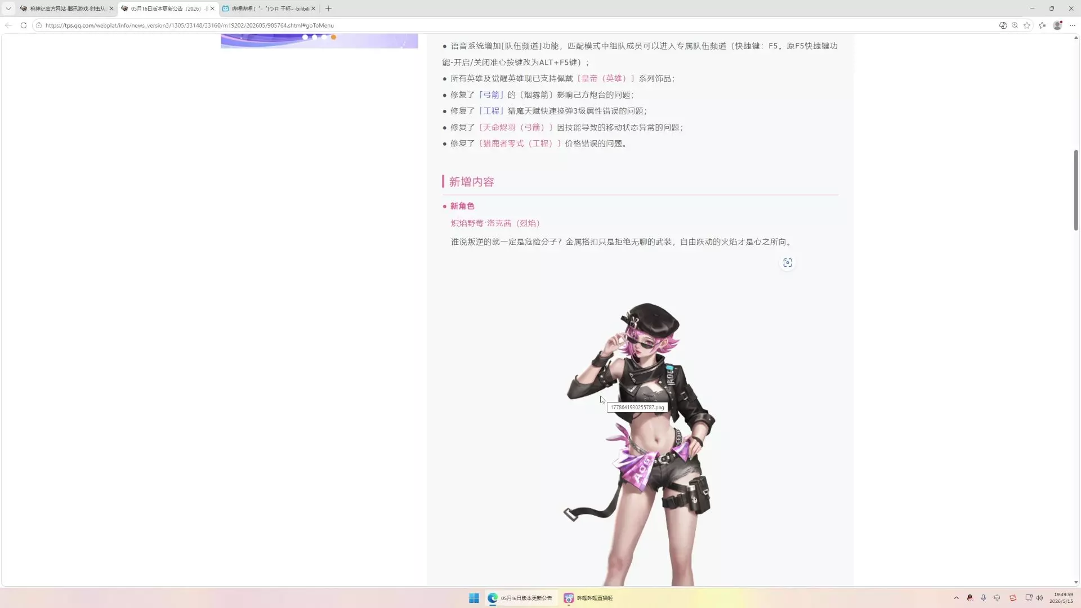The height and width of the screenshot is (608, 1081).
Task: Select the orange carousel dot on the banner
Action: (x=333, y=37)
